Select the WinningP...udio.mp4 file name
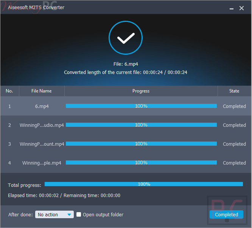This screenshot has height=228, width=252. point(42,125)
